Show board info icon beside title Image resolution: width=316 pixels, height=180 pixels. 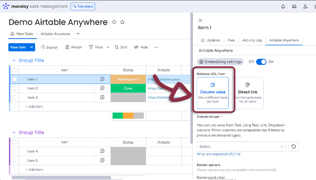coord(115,22)
